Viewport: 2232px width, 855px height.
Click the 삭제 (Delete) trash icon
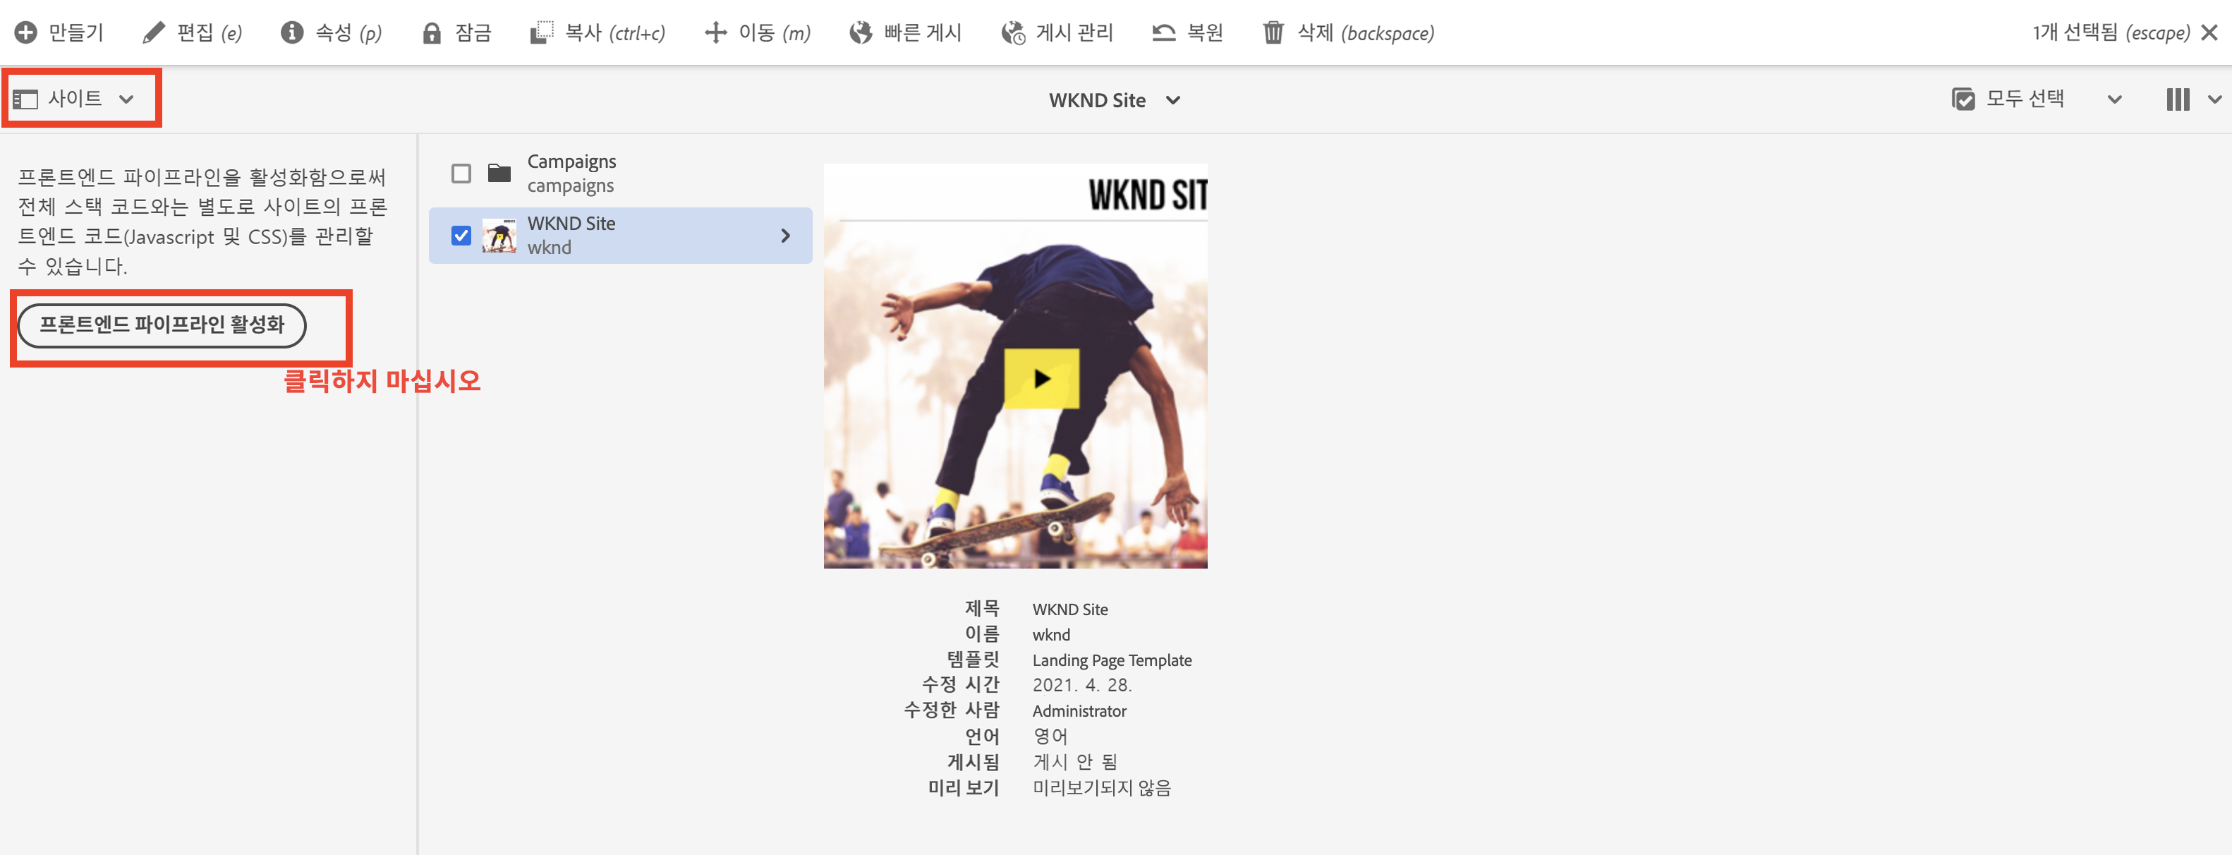tap(1273, 33)
